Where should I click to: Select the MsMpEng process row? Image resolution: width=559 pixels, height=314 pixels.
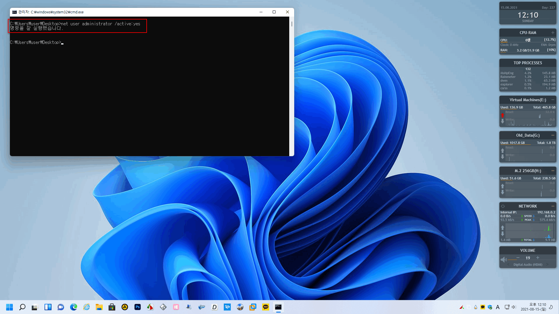[x=528, y=73]
